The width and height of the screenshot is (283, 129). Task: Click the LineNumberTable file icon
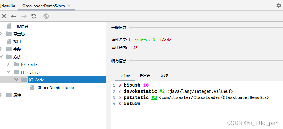click(32, 87)
